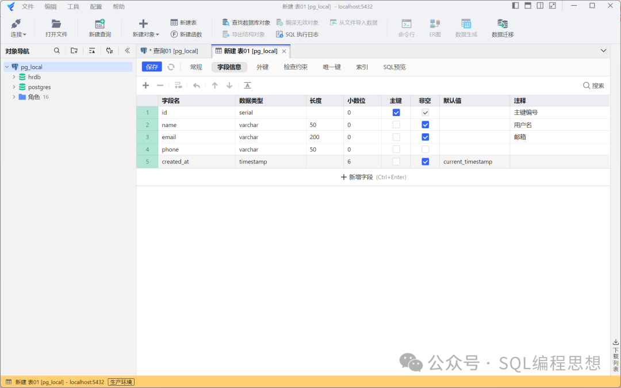
Task: Add a field using the plus icon
Action: [145, 85]
